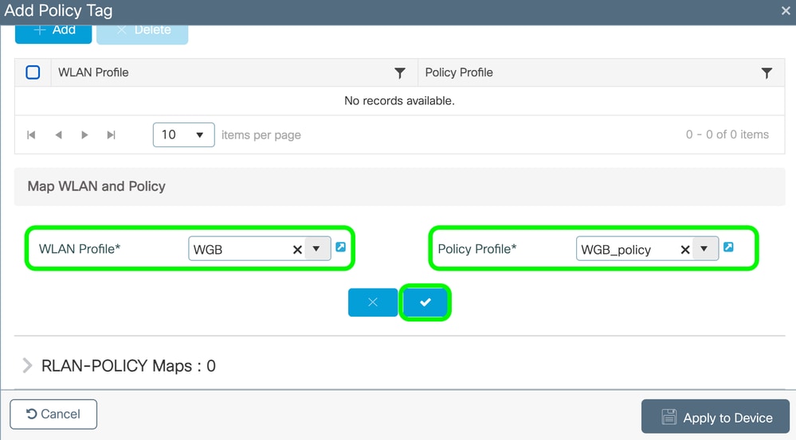Click the Map WLAN and Policy heading
Screen dimensions: 796x440
coord(96,186)
